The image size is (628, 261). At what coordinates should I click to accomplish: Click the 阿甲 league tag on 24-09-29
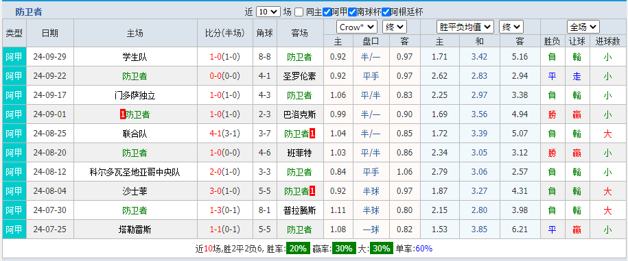click(x=14, y=57)
